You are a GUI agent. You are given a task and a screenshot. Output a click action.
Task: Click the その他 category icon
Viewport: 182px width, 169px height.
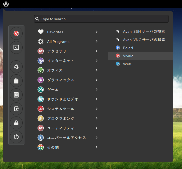[x=41, y=147]
